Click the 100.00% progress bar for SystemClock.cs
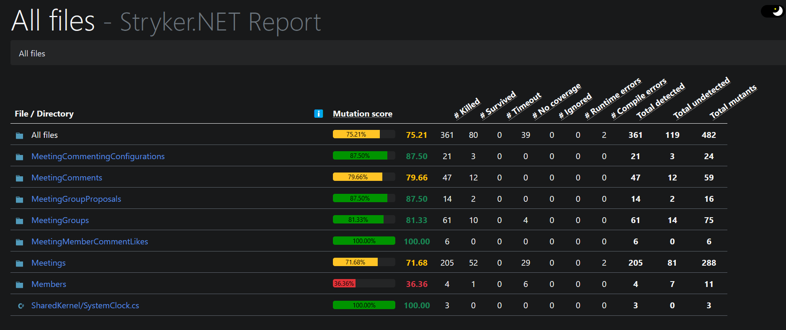 click(x=364, y=305)
